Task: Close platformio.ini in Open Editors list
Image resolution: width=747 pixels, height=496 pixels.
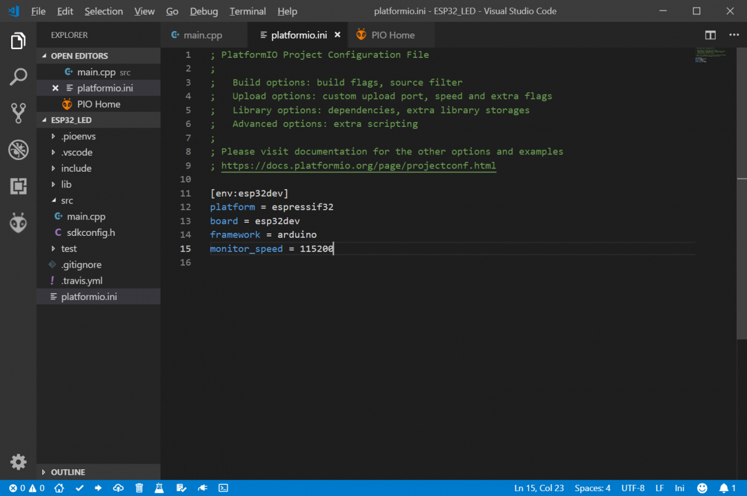Action: click(x=55, y=88)
